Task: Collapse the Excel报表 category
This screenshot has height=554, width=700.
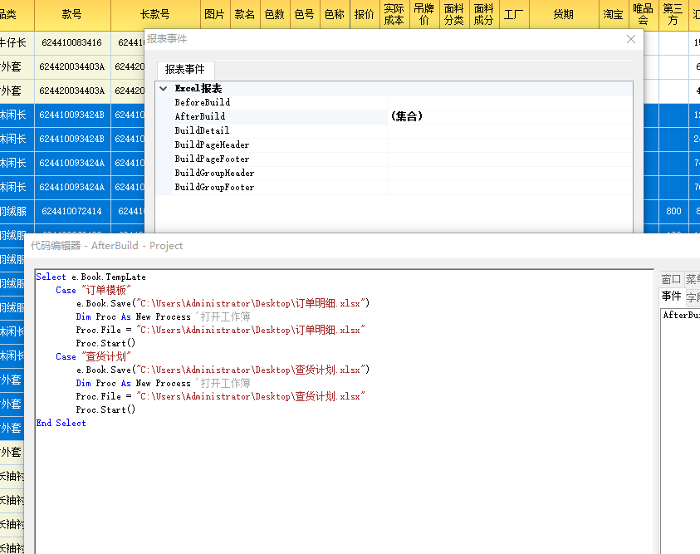Action: pos(164,88)
